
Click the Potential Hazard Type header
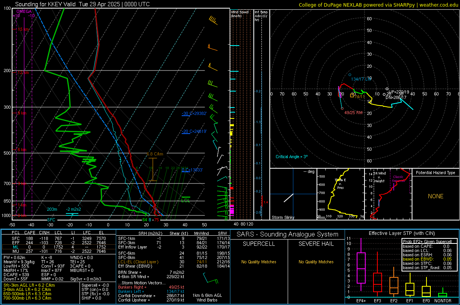click(x=436, y=173)
